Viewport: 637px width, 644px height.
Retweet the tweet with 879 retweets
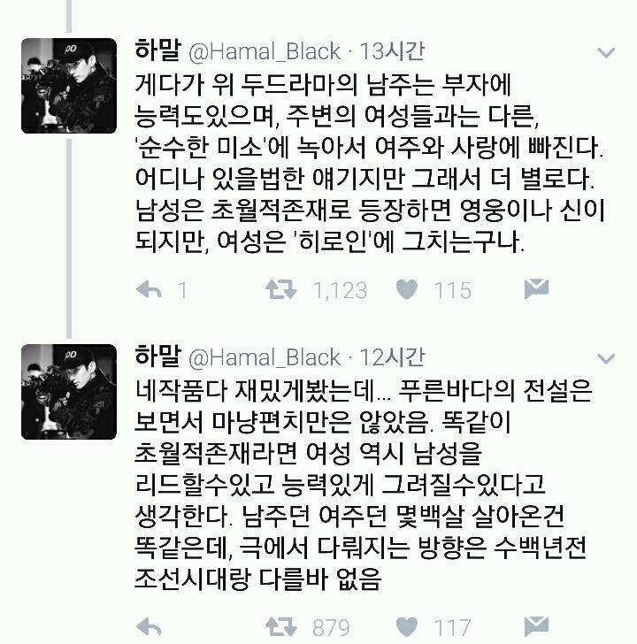coord(281,626)
